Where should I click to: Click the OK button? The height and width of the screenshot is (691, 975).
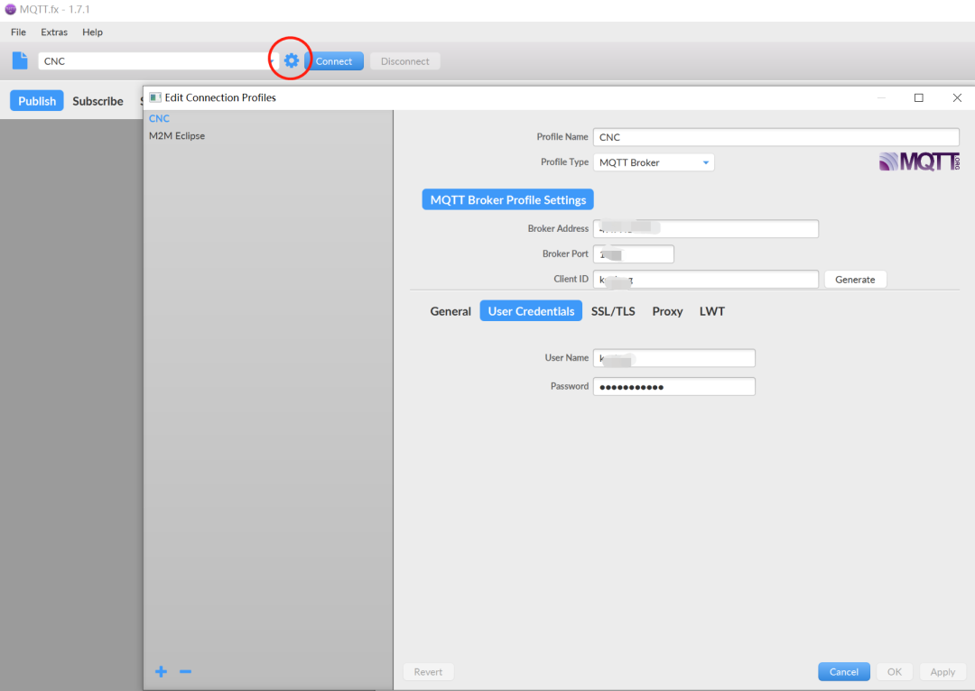[894, 672]
